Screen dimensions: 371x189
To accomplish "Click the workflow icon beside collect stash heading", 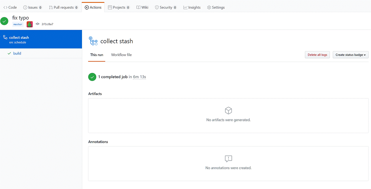I will [93, 41].
